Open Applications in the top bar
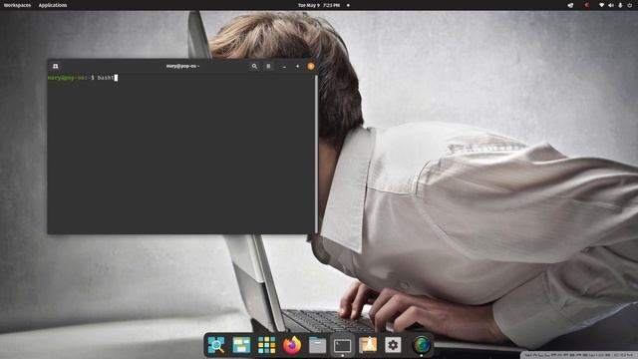 pos(53,5)
